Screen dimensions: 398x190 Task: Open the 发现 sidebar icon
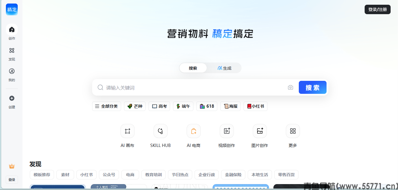12,50
